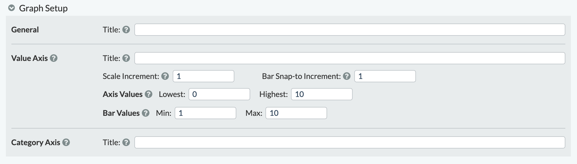Show help for Scale Increment

pos(165,76)
